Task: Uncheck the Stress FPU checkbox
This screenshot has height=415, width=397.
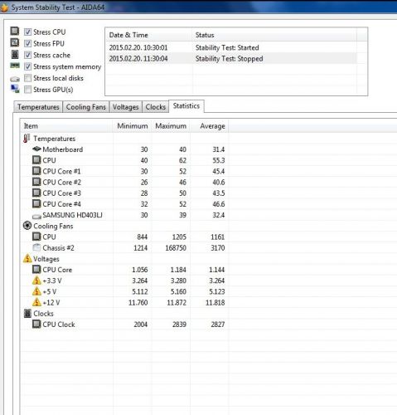Action: [27, 43]
